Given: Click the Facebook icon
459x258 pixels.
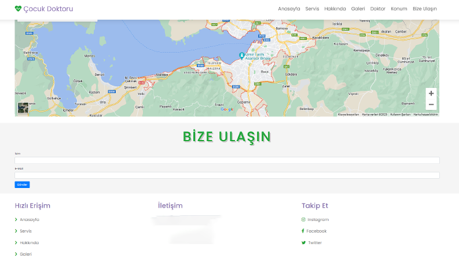Looking at the screenshot, I should tap(303, 231).
